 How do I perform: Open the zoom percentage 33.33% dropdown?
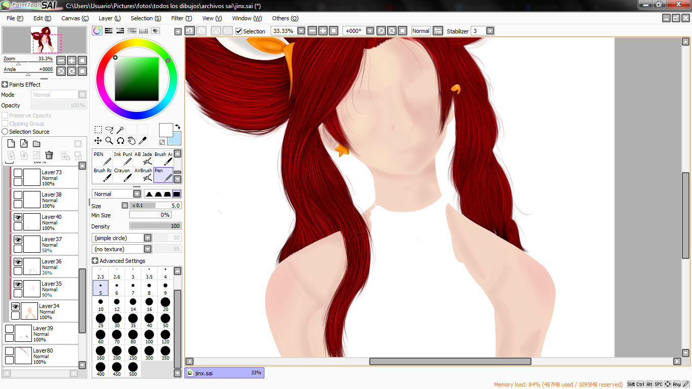(301, 31)
